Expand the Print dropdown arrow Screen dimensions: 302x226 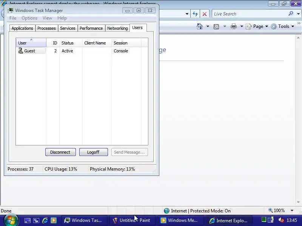(242, 26)
